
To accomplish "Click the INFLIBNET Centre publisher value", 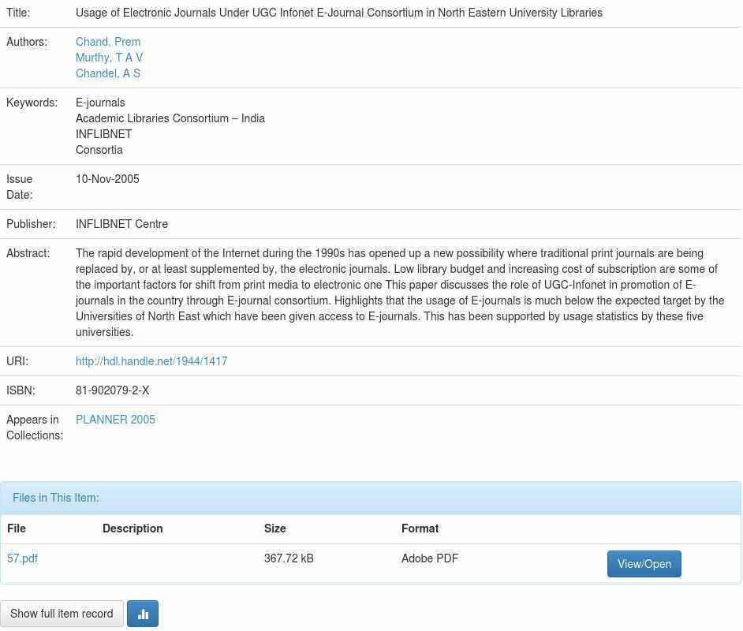I will pyautogui.click(x=121, y=224).
